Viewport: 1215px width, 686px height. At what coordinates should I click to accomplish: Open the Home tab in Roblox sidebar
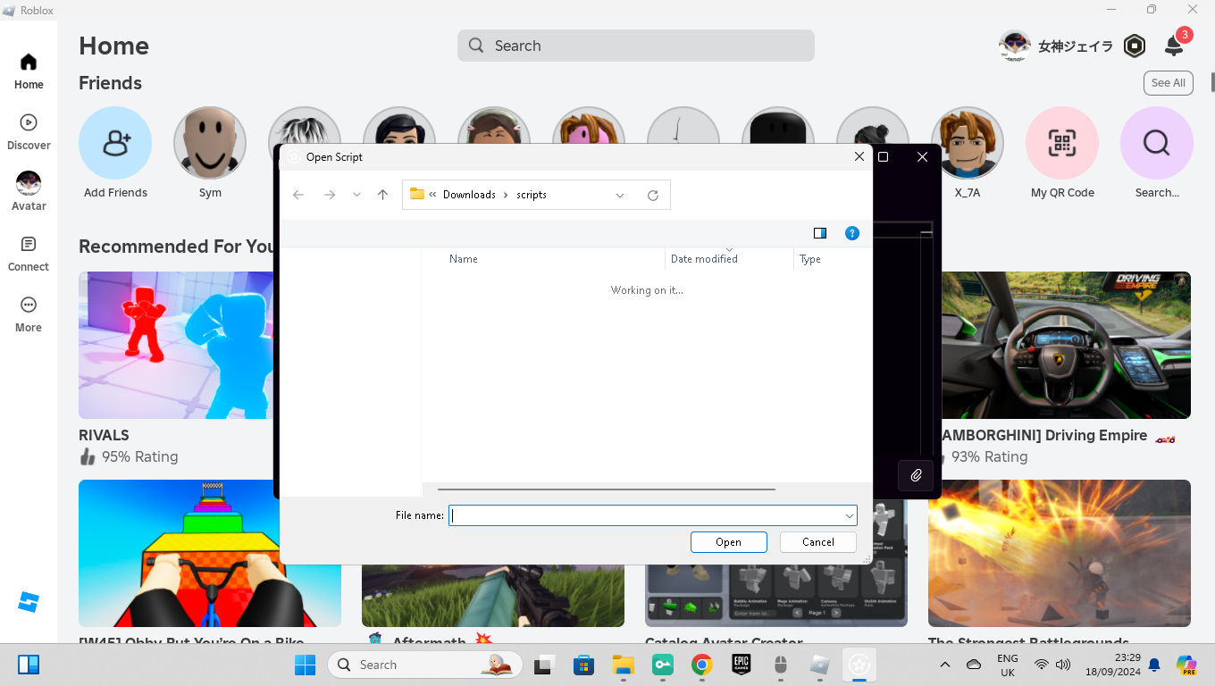point(29,71)
